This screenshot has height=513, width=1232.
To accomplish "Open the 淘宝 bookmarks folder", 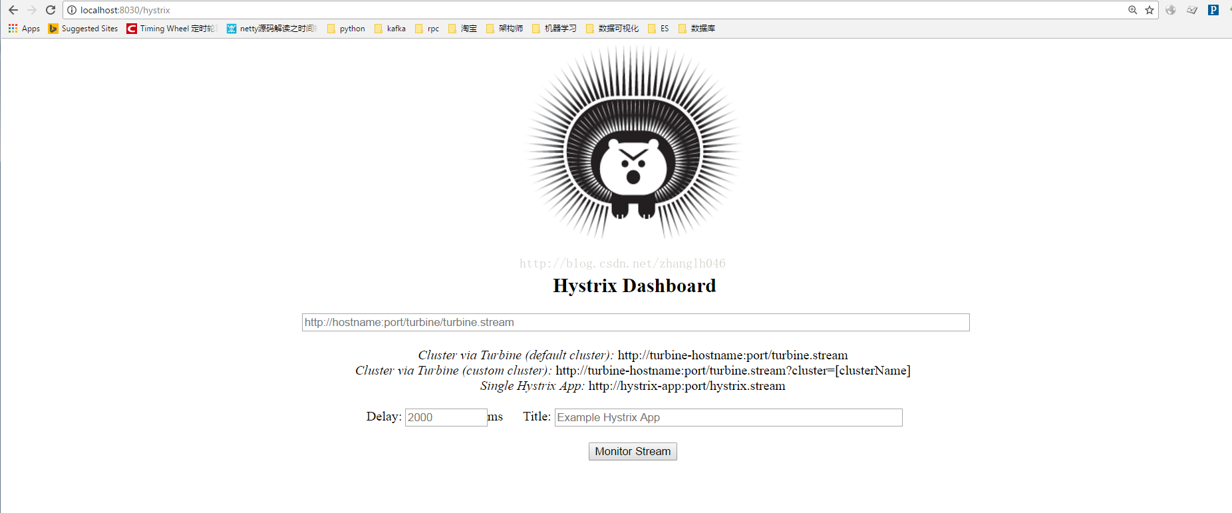I will (462, 29).
